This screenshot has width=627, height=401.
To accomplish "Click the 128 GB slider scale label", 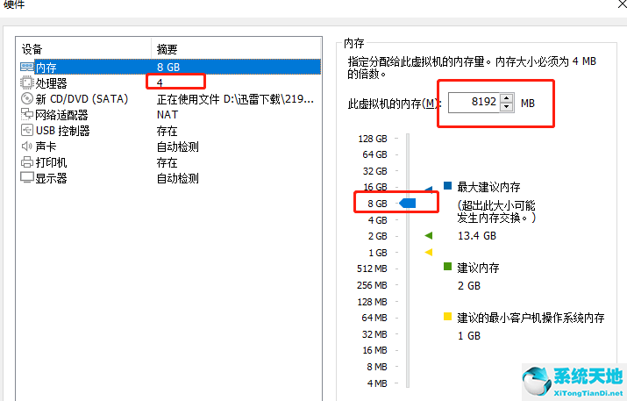I will [x=373, y=139].
